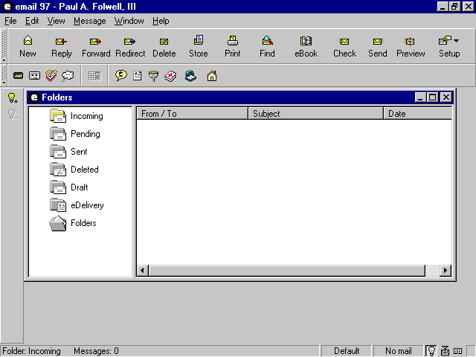The image size is (476, 357).
Task: Click the From / To column header
Action: (192, 114)
